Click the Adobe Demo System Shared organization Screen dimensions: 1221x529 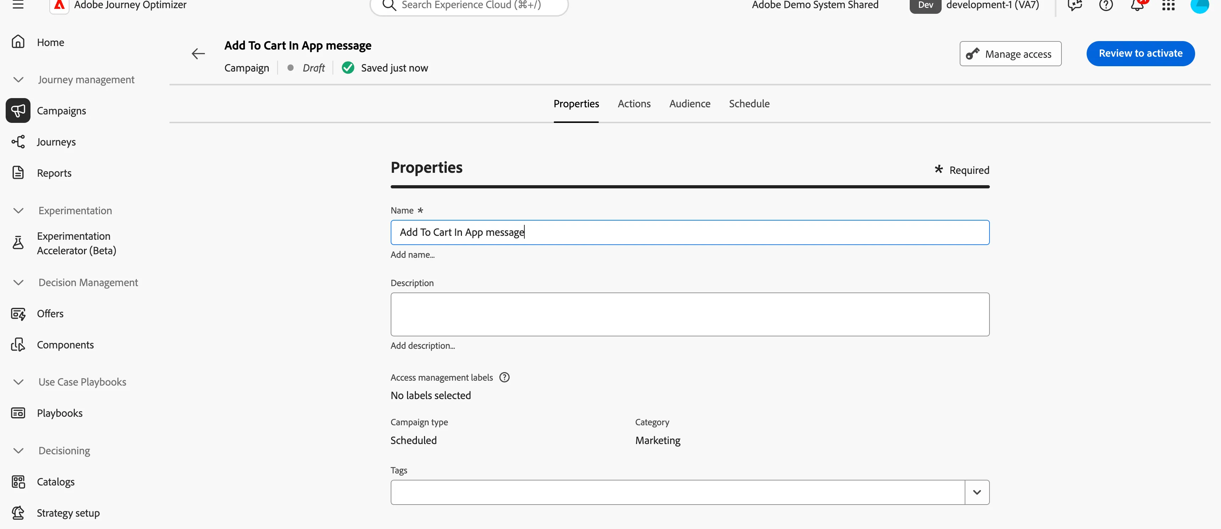[815, 5]
